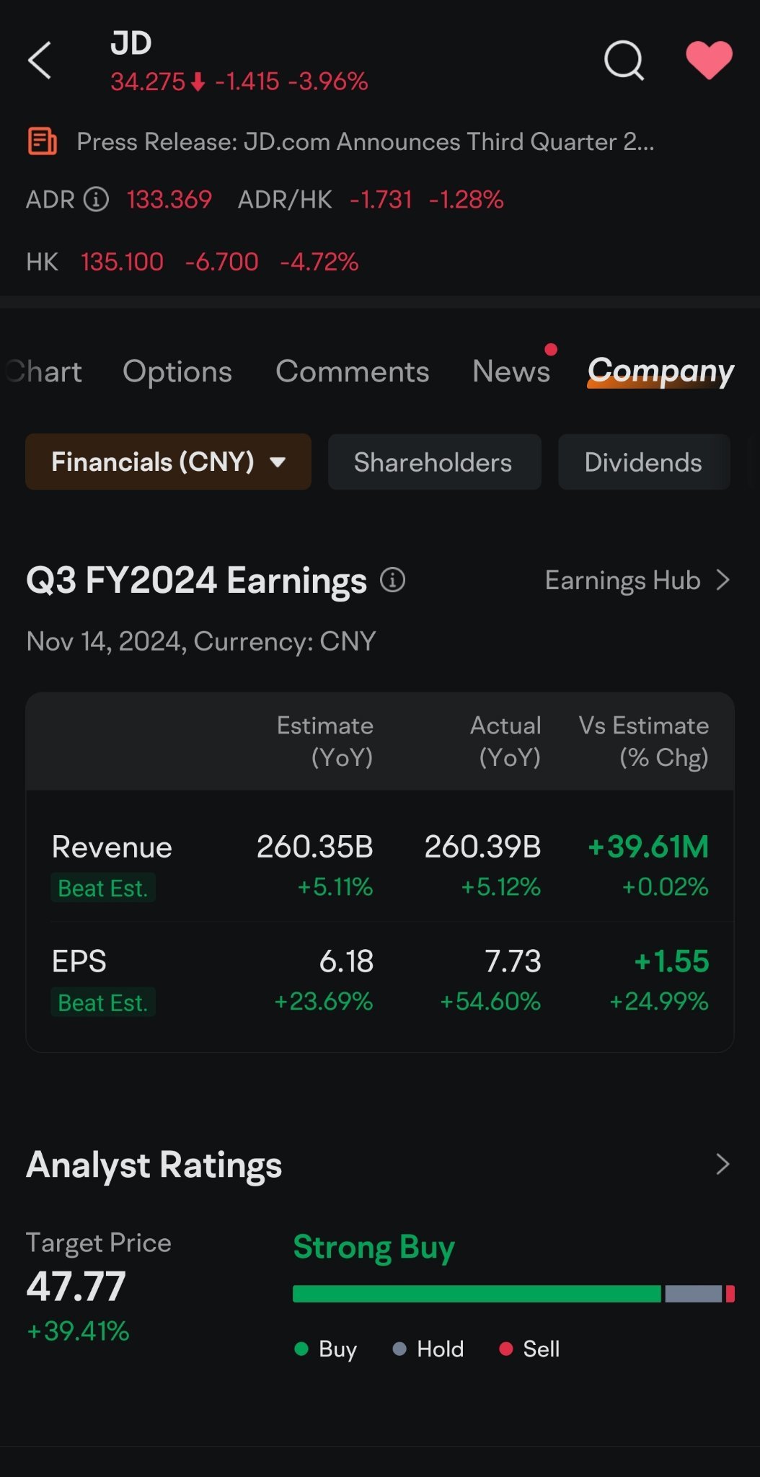
Task: Tap the JD percent change -3.96%
Action: coord(328,81)
